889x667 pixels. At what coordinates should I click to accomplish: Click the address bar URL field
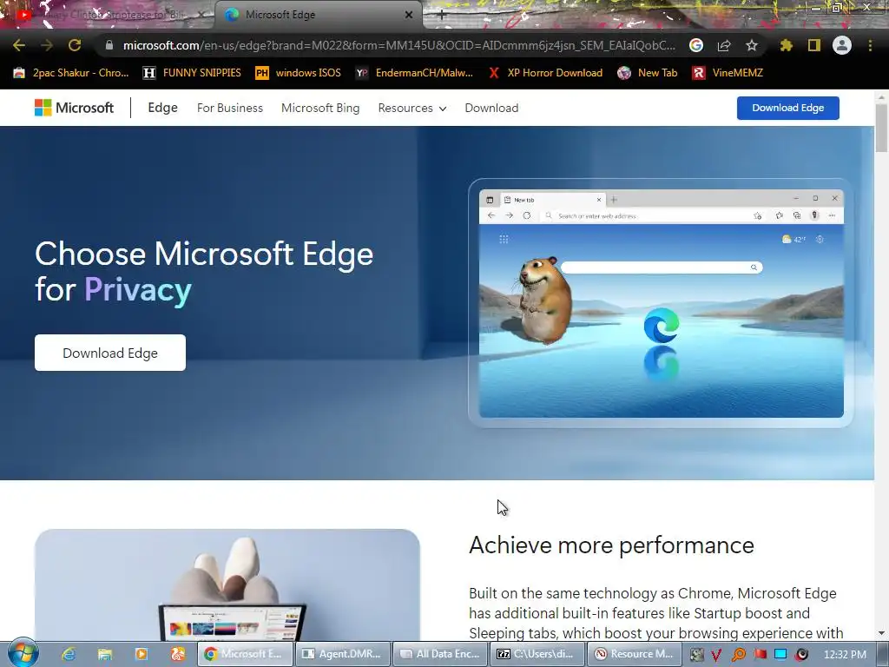[x=399, y=45]
